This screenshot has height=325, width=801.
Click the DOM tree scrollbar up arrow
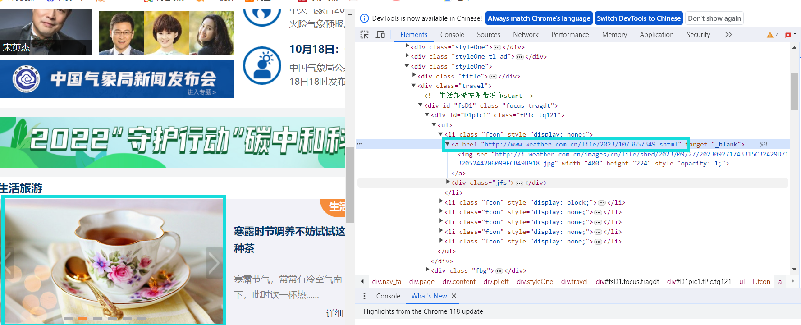coord(794,47)
